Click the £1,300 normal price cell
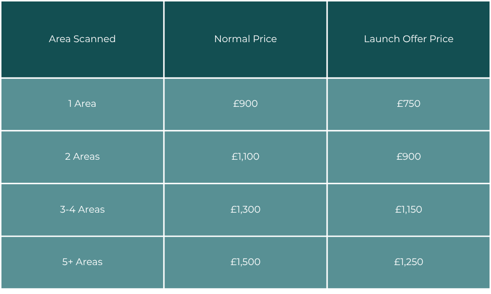The height and width of the screenshot is (294, 491). point(245,210)
